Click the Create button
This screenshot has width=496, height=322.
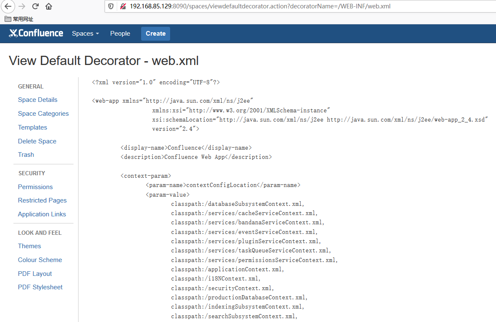(155, 33)
